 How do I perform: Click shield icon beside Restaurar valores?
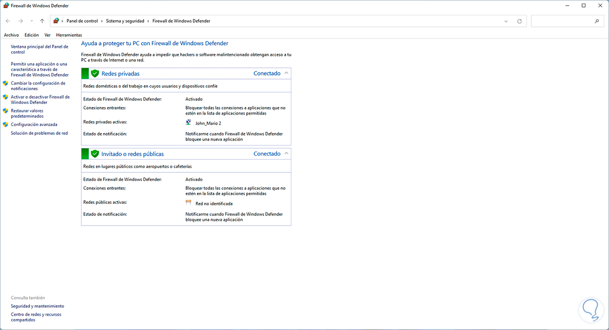(x=6, y=111)
